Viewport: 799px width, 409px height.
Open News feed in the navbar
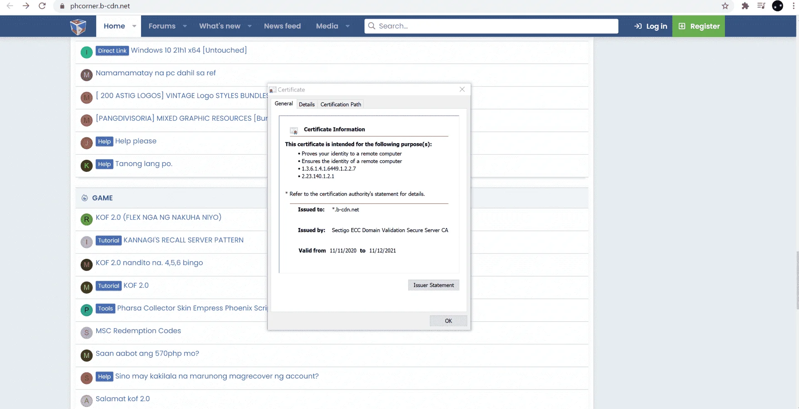(282, 26)
